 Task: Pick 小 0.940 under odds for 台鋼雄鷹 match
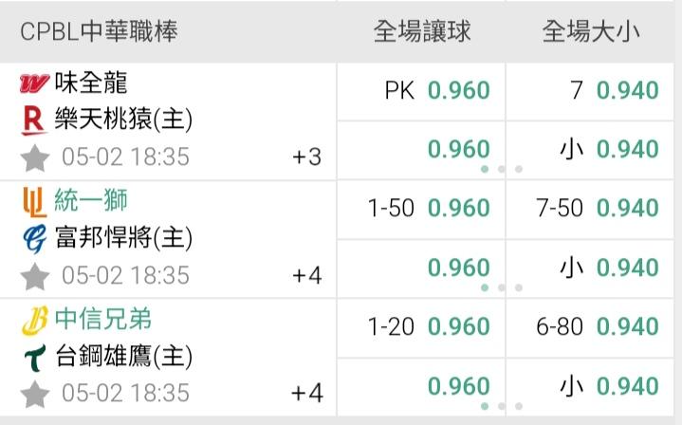click(x=590, y=387)
